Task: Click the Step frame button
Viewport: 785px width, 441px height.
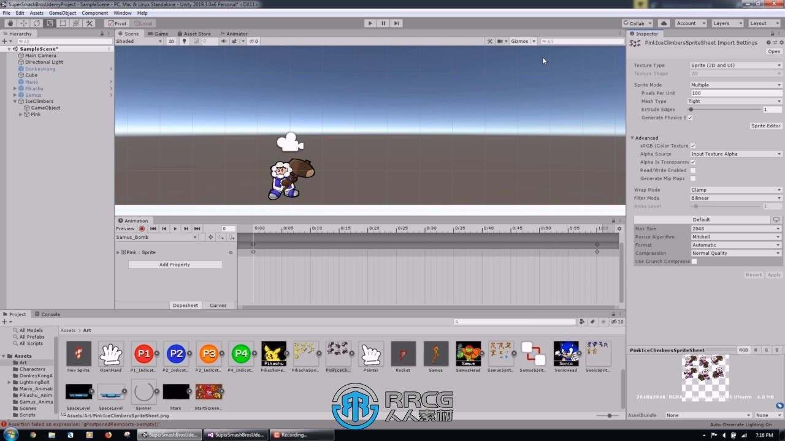Action: [x=397, y=23]
